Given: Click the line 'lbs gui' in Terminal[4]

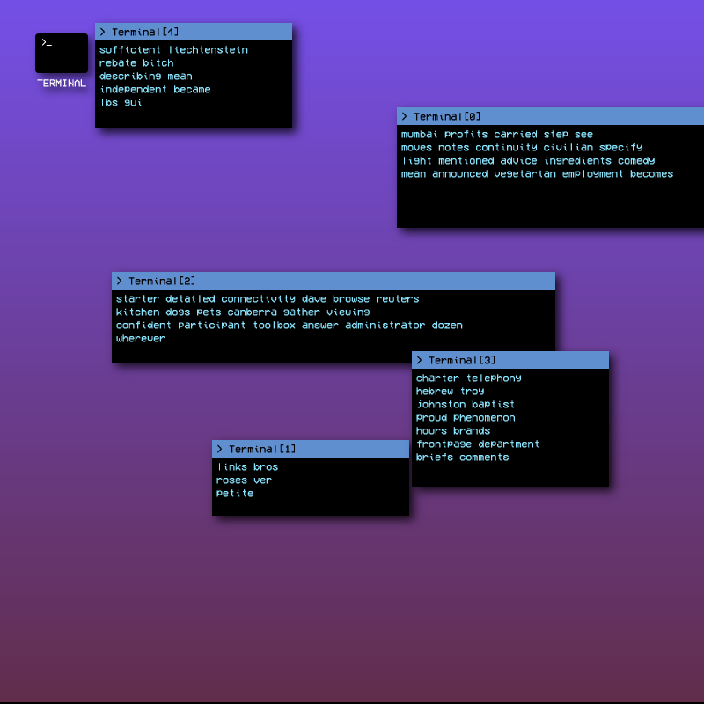Looking at the screenshot, I should click(121, 103).
